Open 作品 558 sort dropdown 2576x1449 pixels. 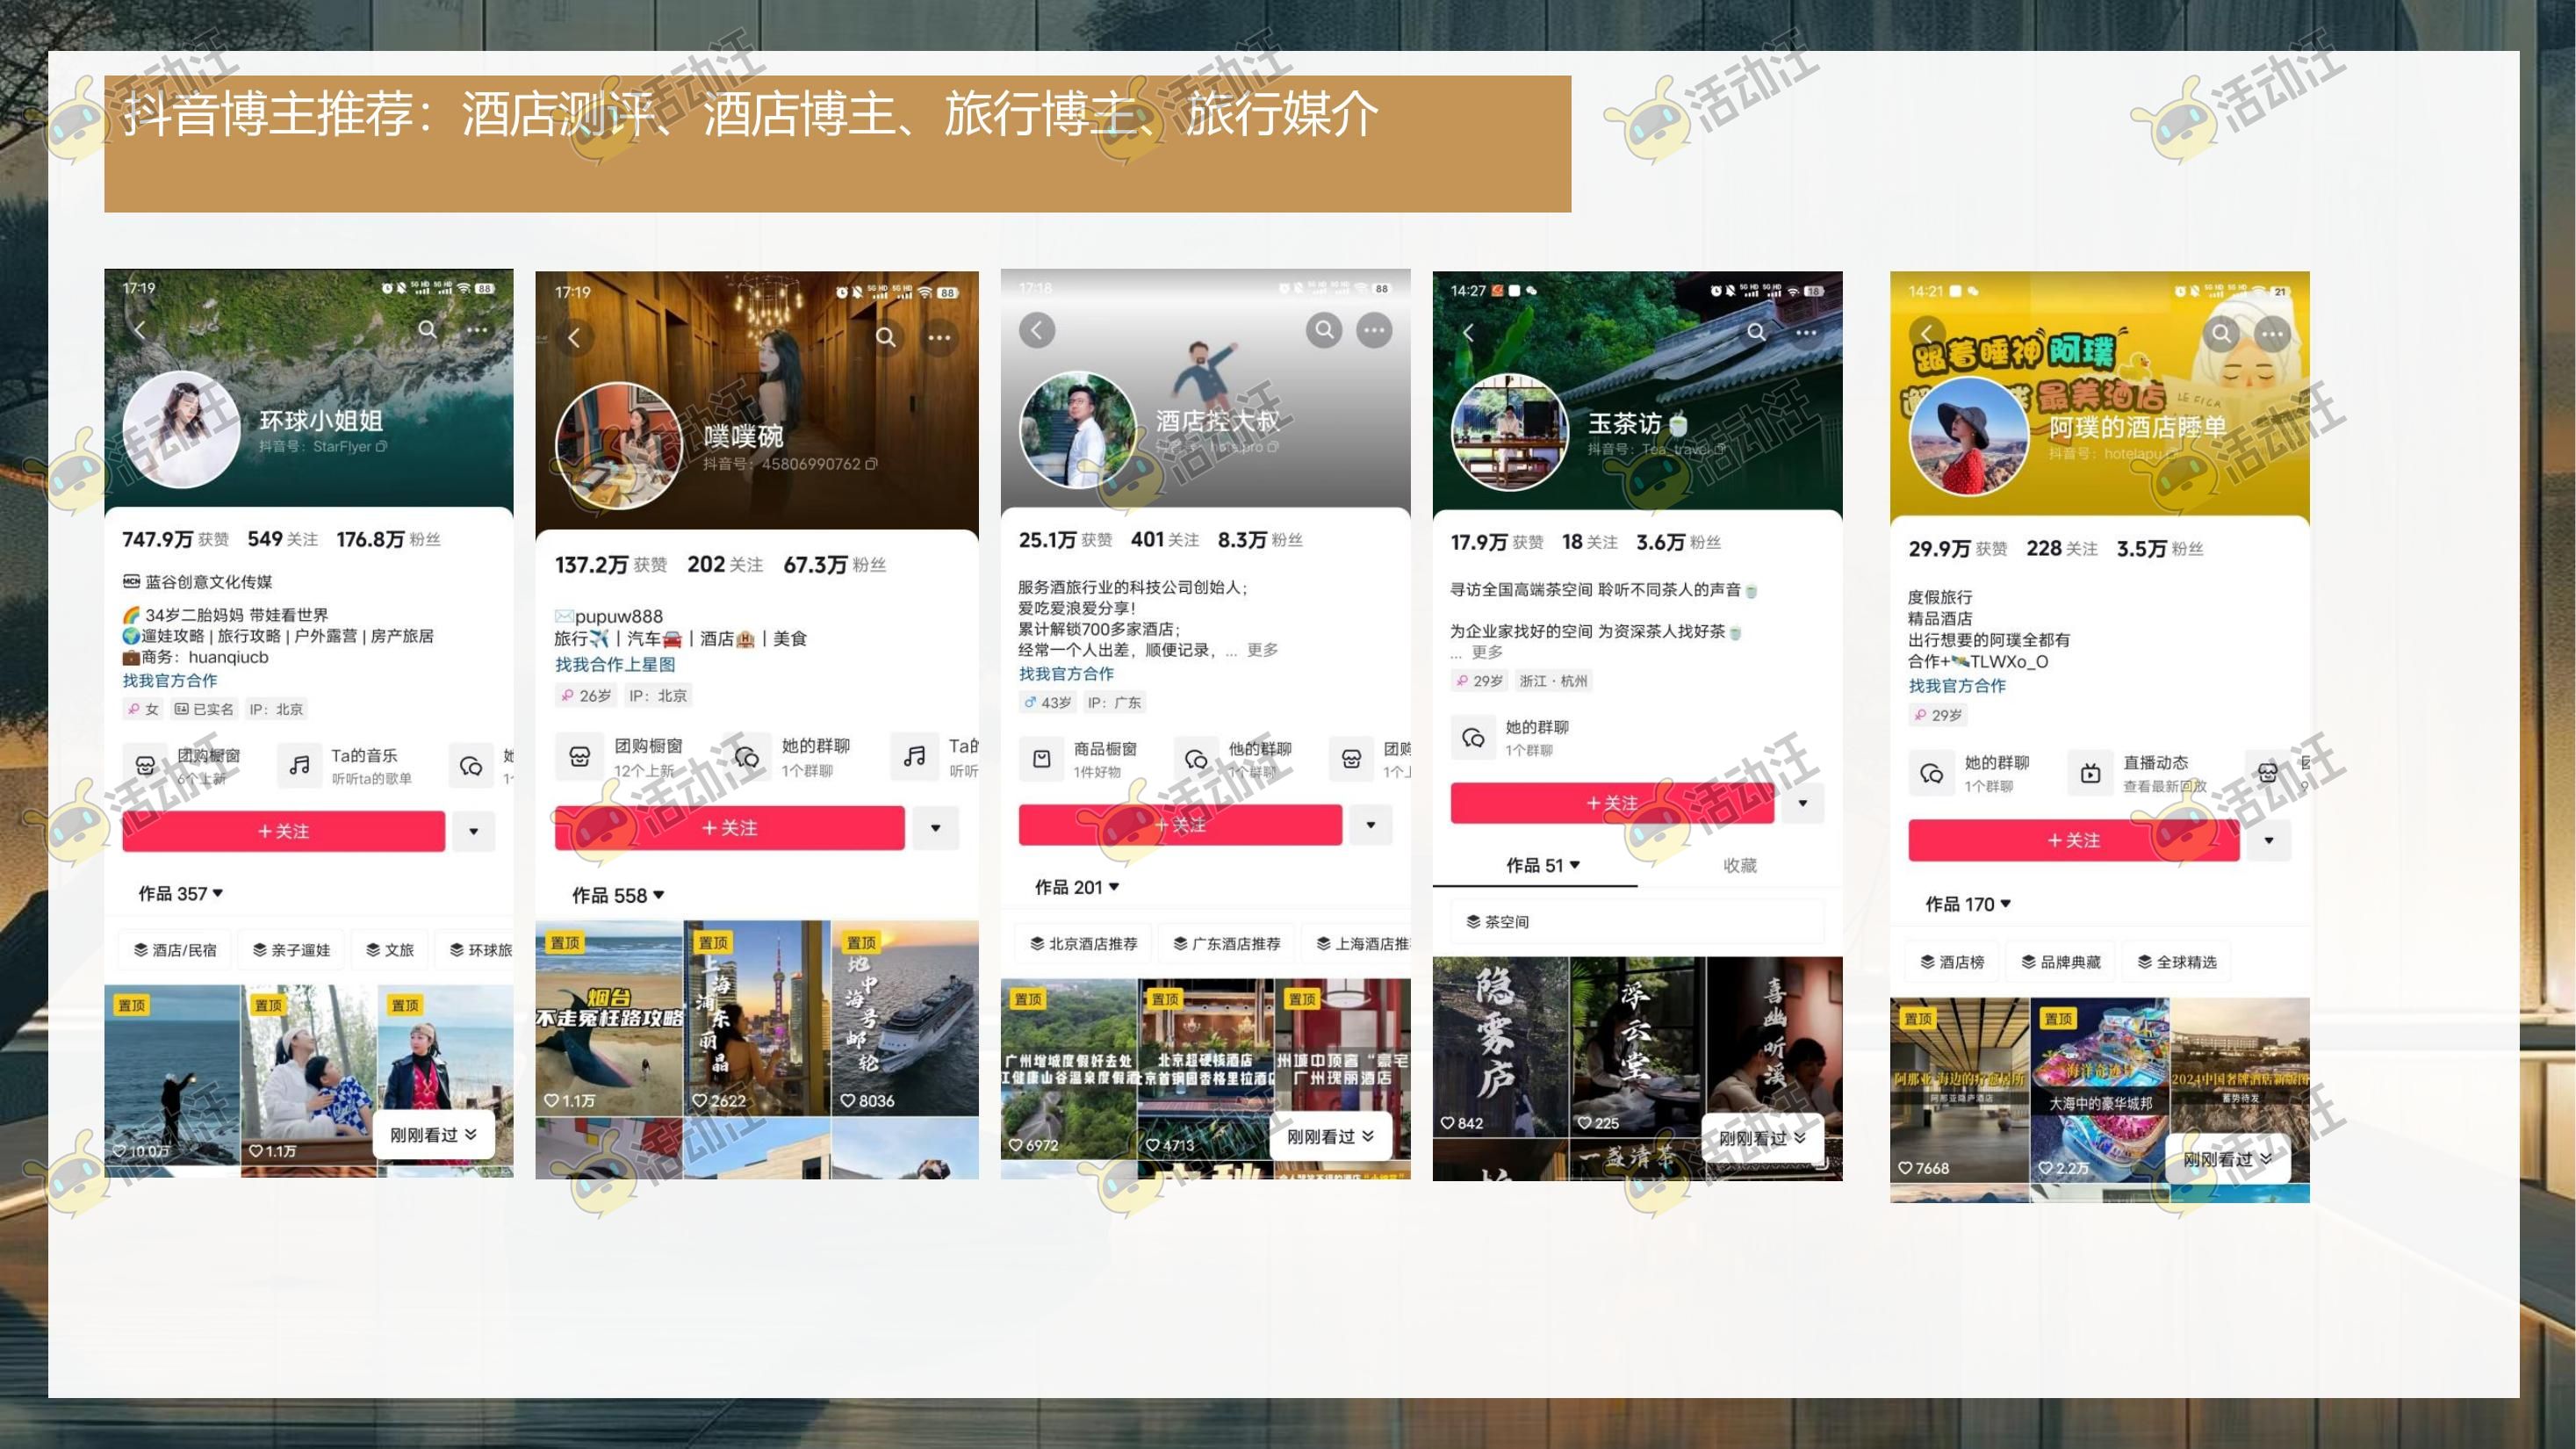[618, 895]
